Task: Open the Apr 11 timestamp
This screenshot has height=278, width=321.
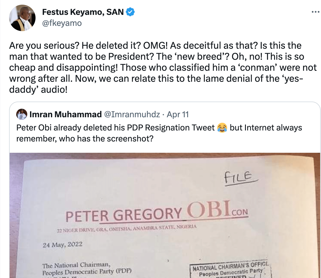Action: (178, 114)
